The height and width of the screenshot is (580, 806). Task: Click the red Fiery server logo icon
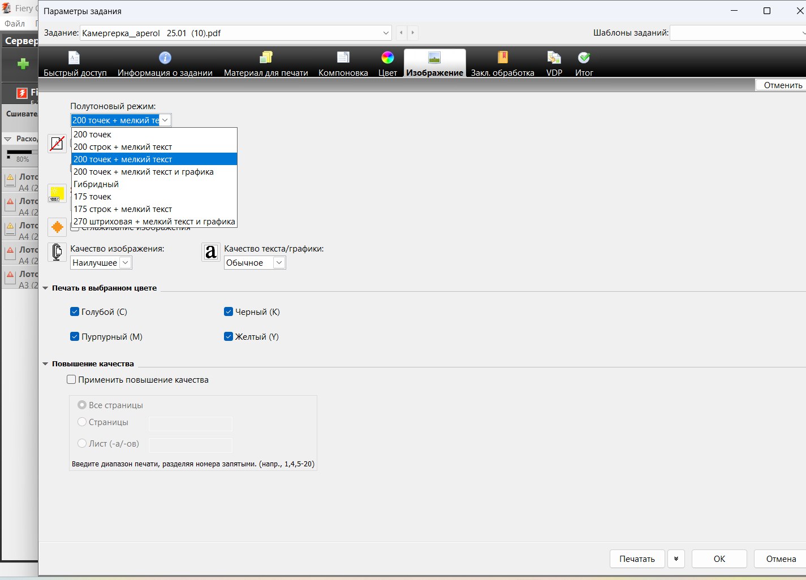[x=22, y=93]
